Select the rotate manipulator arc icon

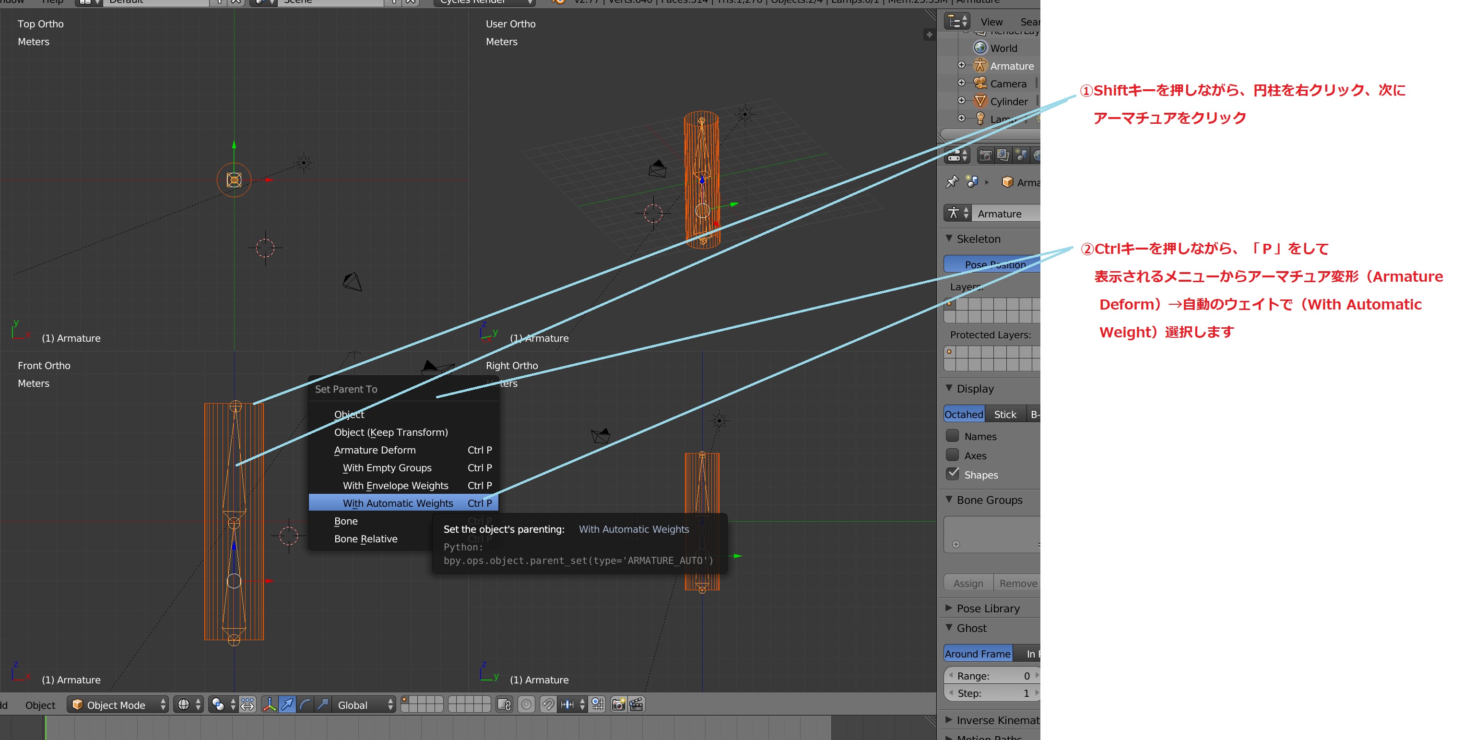tap(305, 705)
